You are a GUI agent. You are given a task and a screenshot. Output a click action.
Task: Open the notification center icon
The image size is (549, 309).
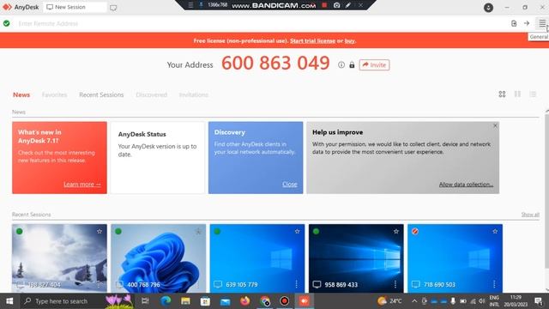click(x=539, y=301)
